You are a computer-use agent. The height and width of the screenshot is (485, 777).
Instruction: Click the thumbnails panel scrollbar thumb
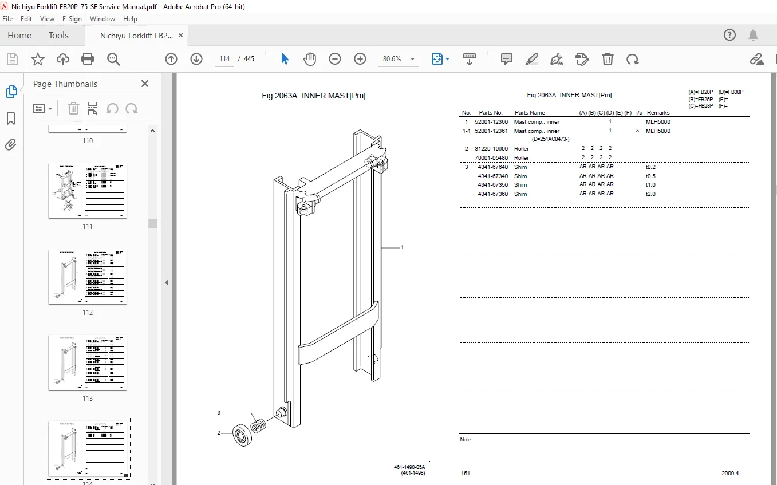pyautogui.click(x=152, y=223)
